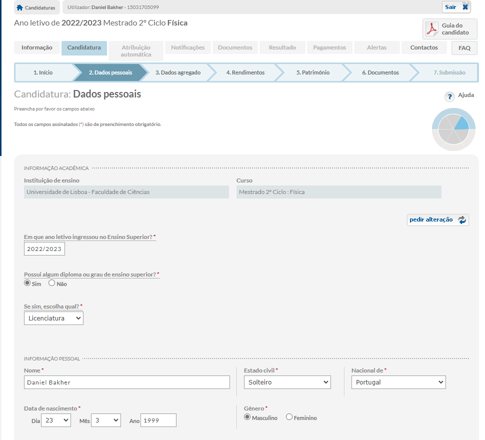485x440 pixels.
Task: Open the Alertas tab
Action: (376, 47)
